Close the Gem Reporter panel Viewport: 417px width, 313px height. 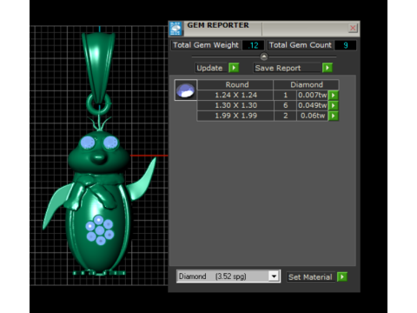click(353, 28)
